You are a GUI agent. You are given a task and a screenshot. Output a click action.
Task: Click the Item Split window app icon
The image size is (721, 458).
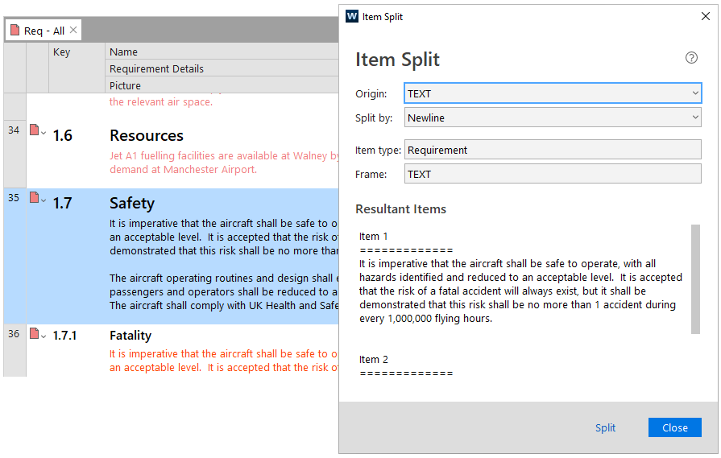coord(352,16)
